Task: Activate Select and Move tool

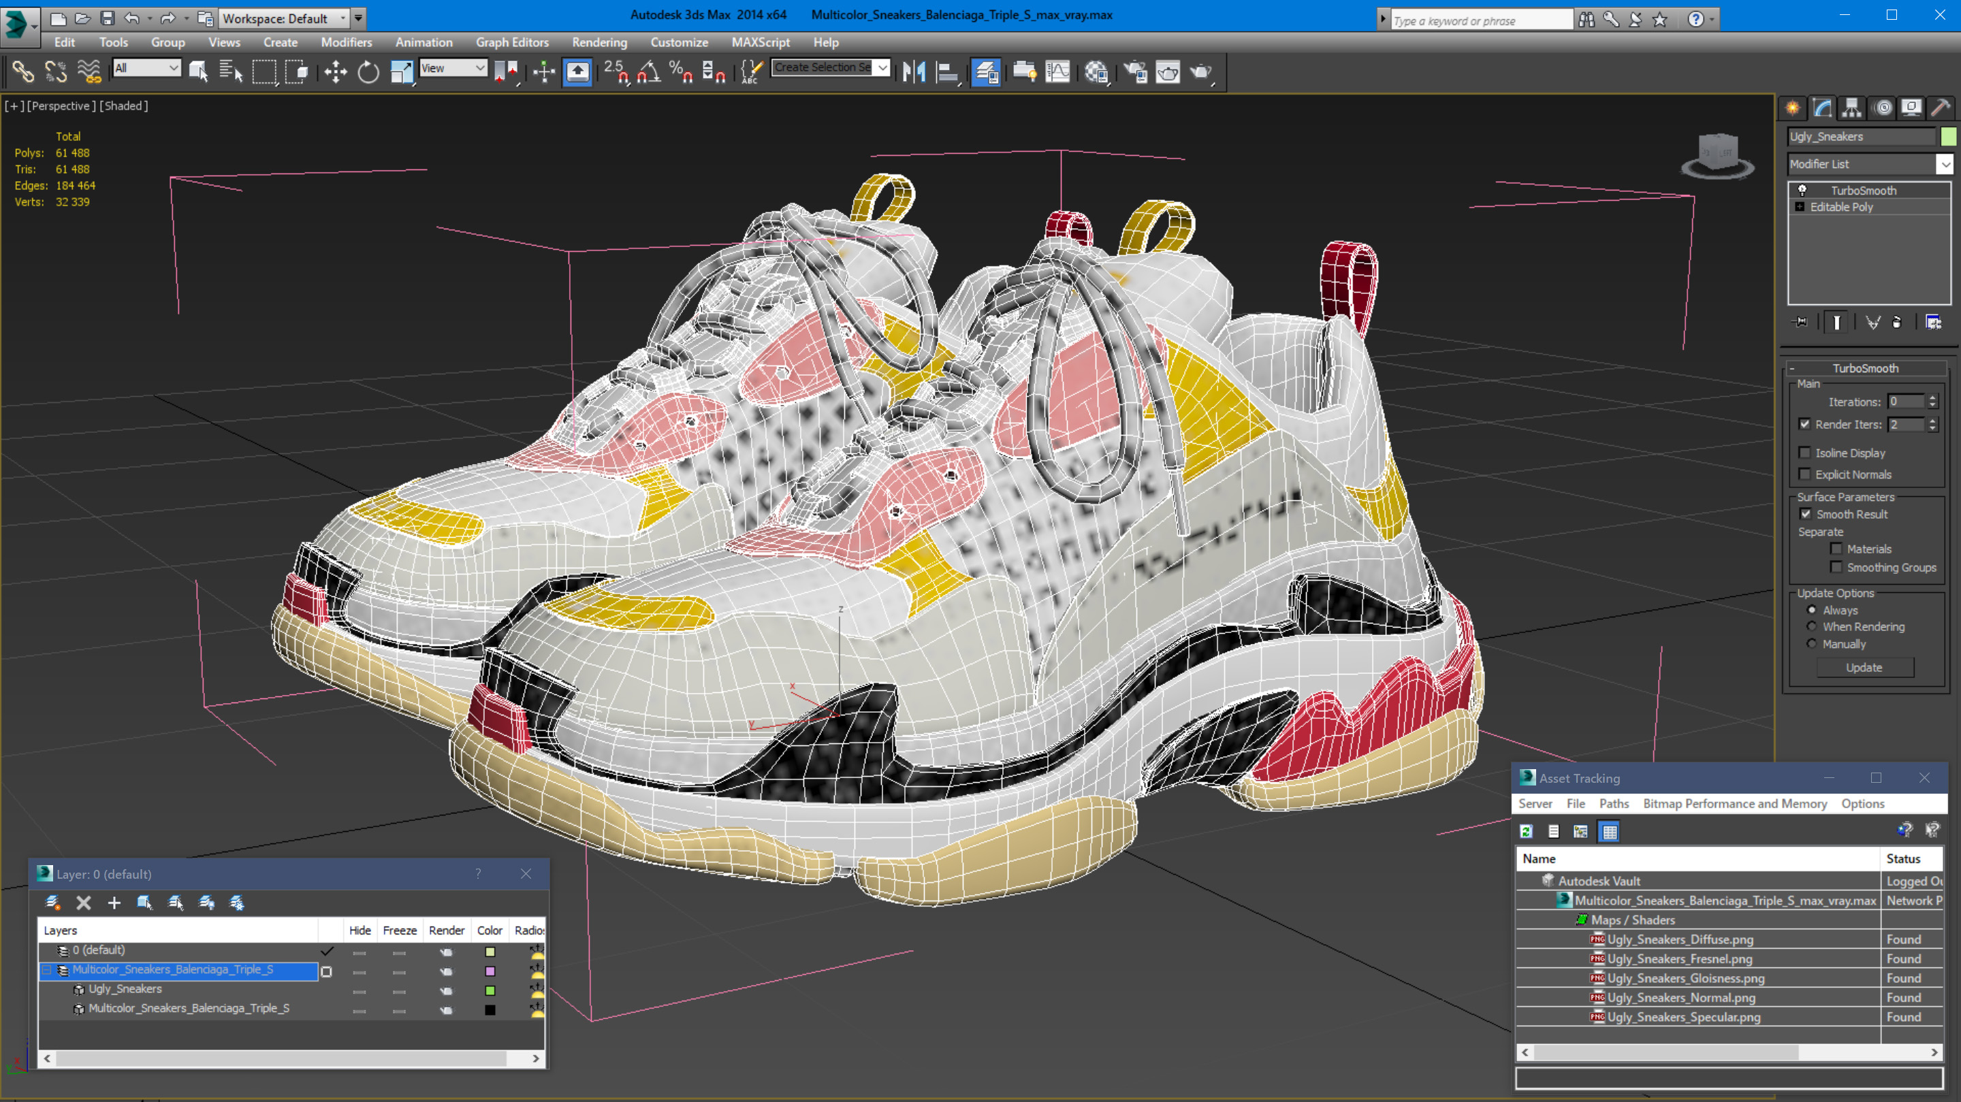Action: pyautogui.click(x=336, y=71)
